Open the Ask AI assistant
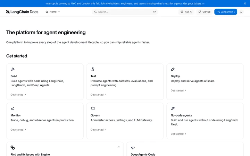 (186, 12)
